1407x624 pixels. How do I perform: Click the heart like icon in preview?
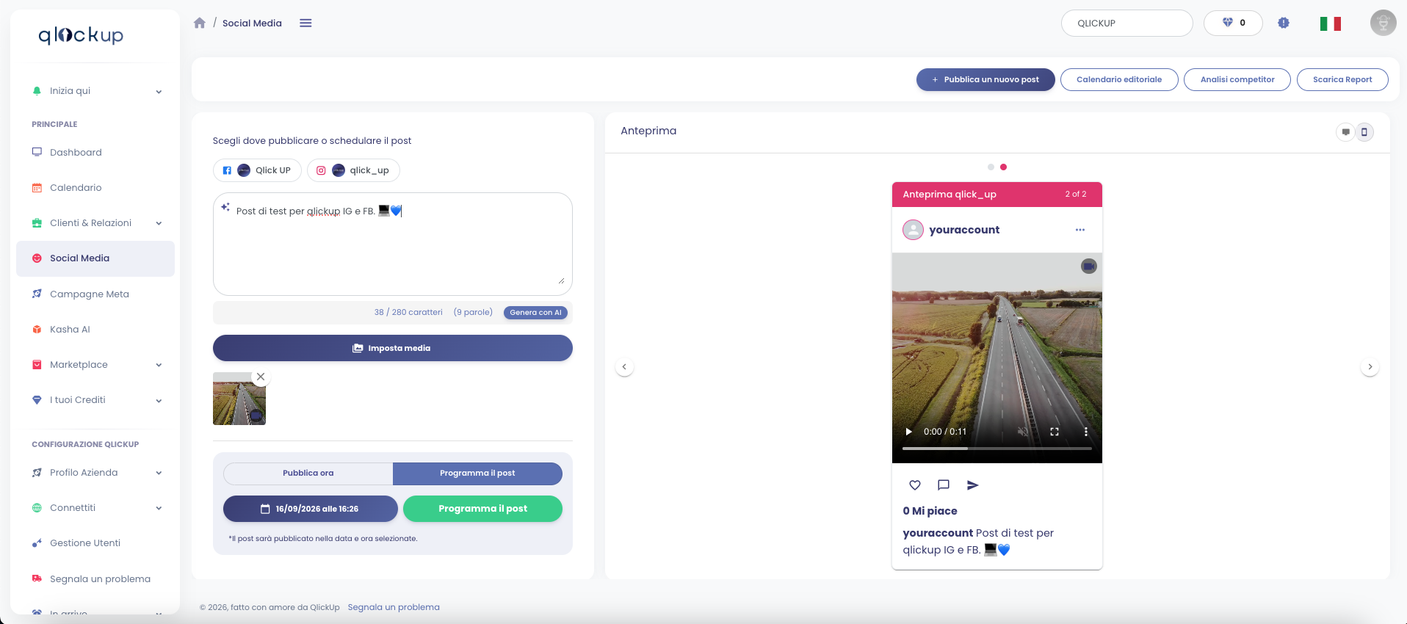[915, 485]
